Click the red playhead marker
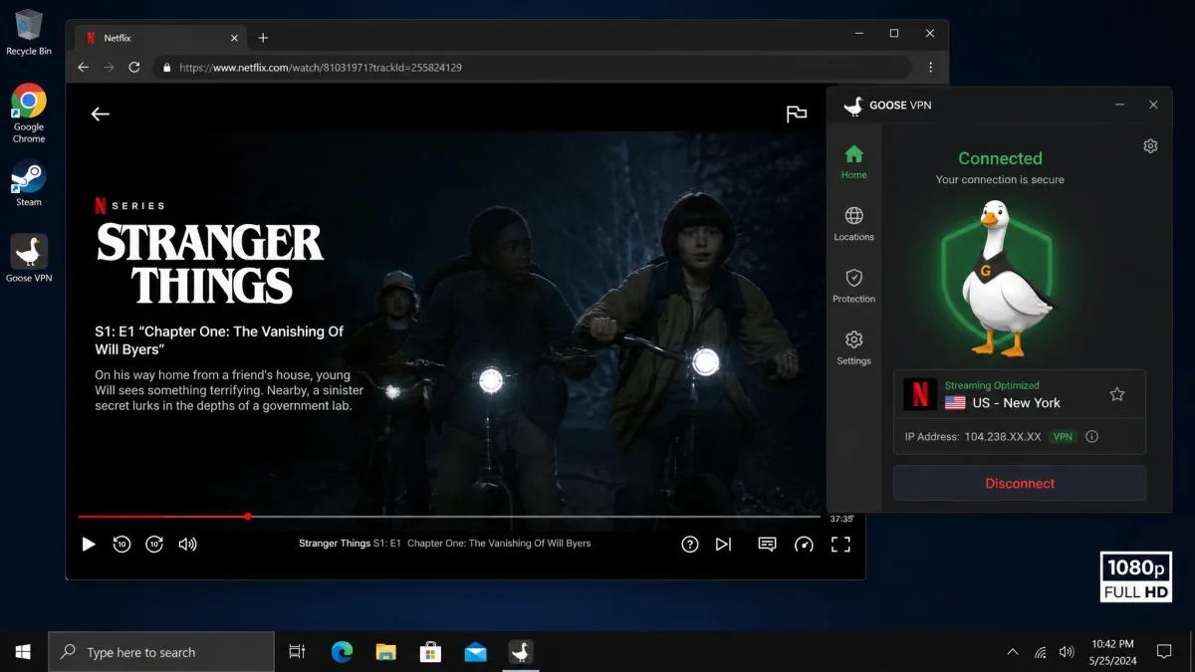This screenshot has width=1195, height=672. coord(248,517)
